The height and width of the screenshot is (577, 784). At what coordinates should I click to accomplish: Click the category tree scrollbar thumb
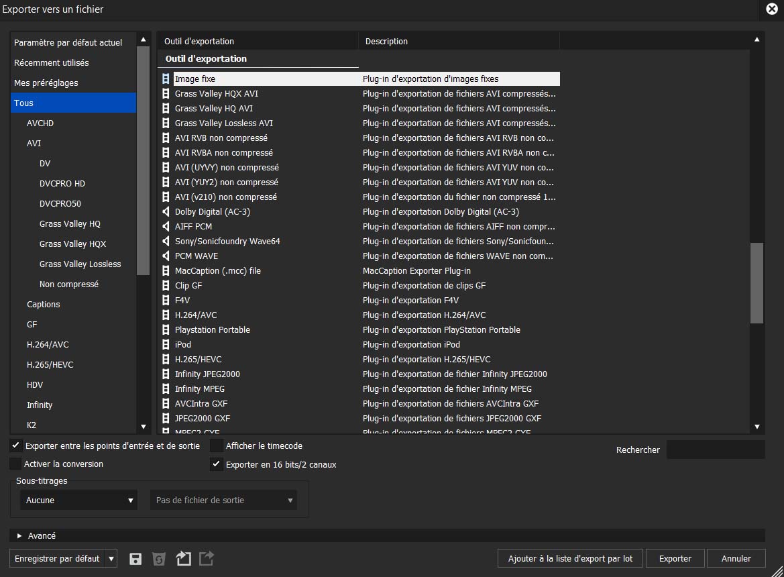tap(144, 160)
